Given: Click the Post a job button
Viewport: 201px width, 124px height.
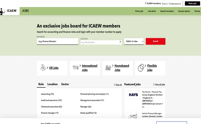Looking at the screenshot, I should [x=192, y=3].
